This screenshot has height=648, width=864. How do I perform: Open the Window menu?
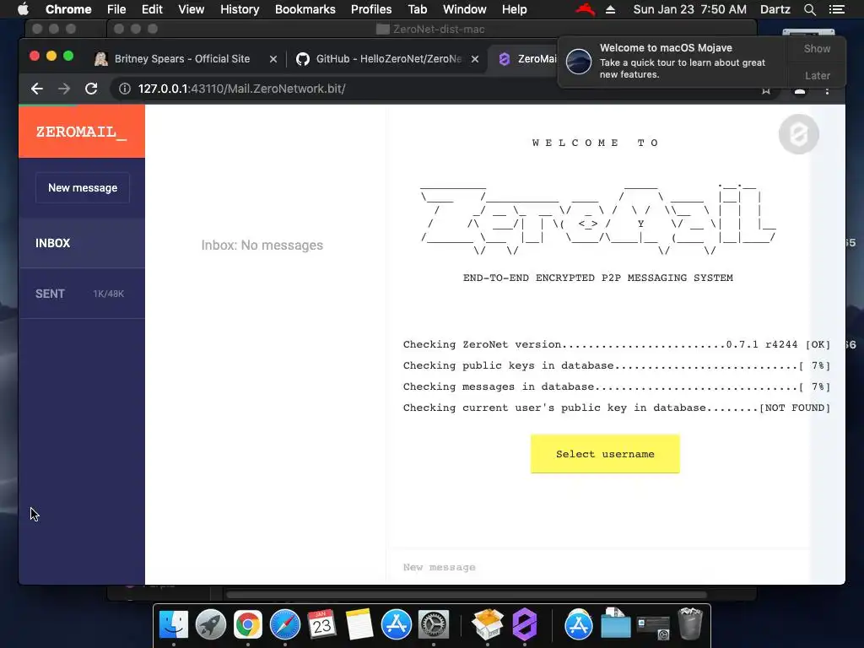click(x=465, y=9)
